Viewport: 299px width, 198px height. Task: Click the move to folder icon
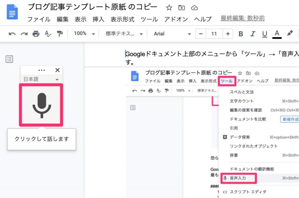click(182, 8)
